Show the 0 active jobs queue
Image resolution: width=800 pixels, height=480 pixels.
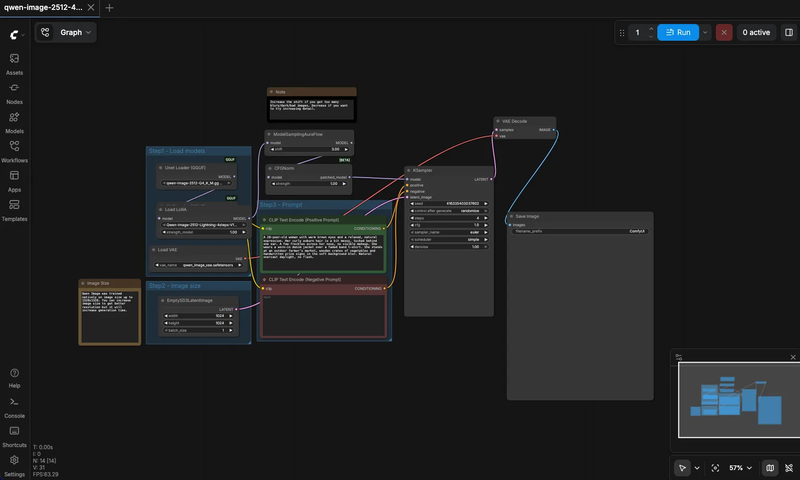click(x=756, y=32)
